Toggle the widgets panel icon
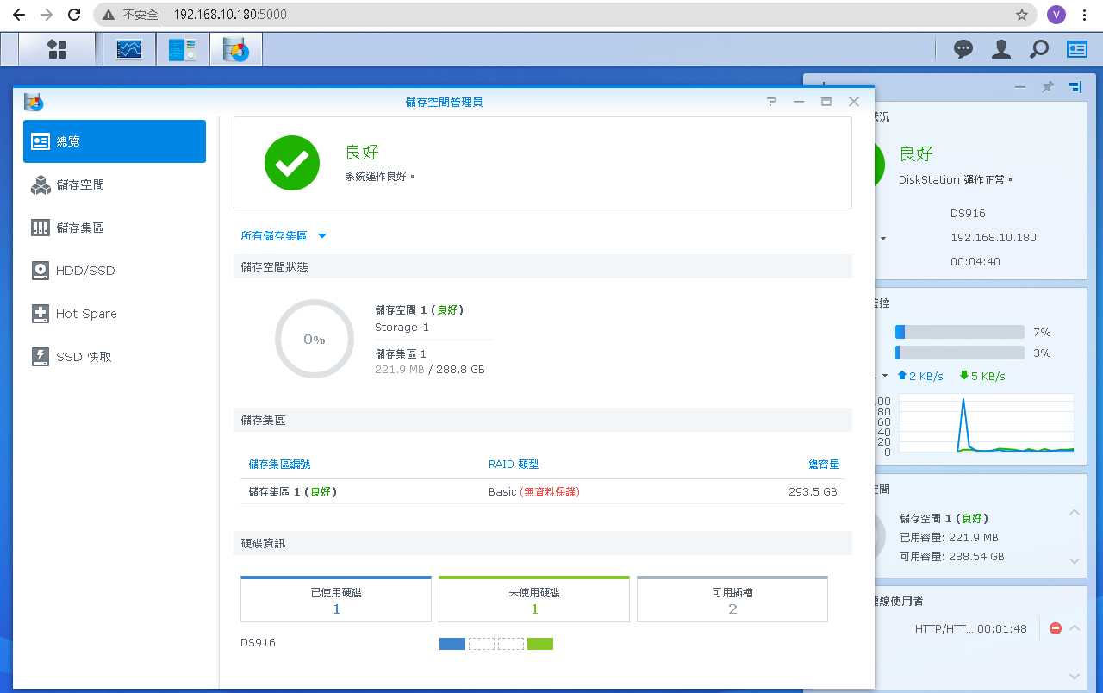1103x693 pixels. click(x=1077, y=49)
